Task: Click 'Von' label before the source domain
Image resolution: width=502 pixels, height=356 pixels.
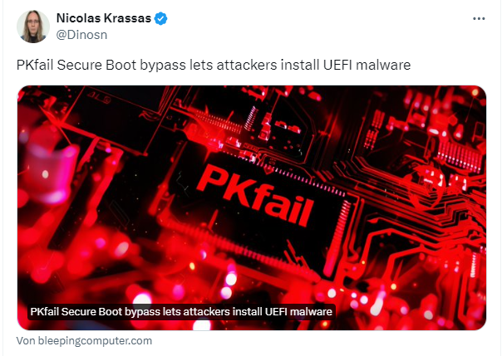Action: point(26,341)
